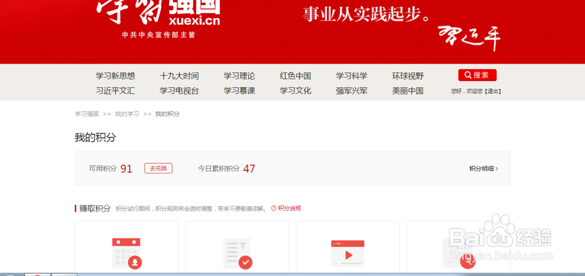This screenshot has width=585, height=276.
Task: Open 美丽中国 in the navigation
Action: (x=408, y=91)
